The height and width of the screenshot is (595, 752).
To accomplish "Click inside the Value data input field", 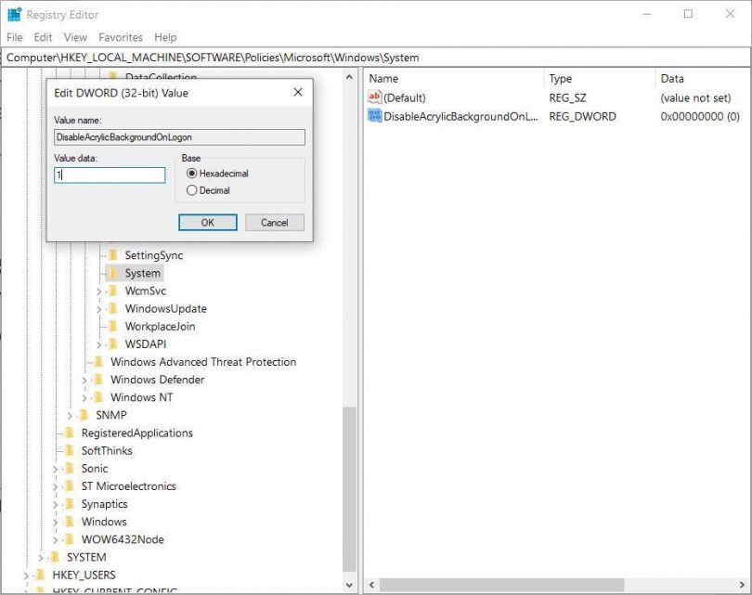I will pyautogui.click(x=109, y=175).
